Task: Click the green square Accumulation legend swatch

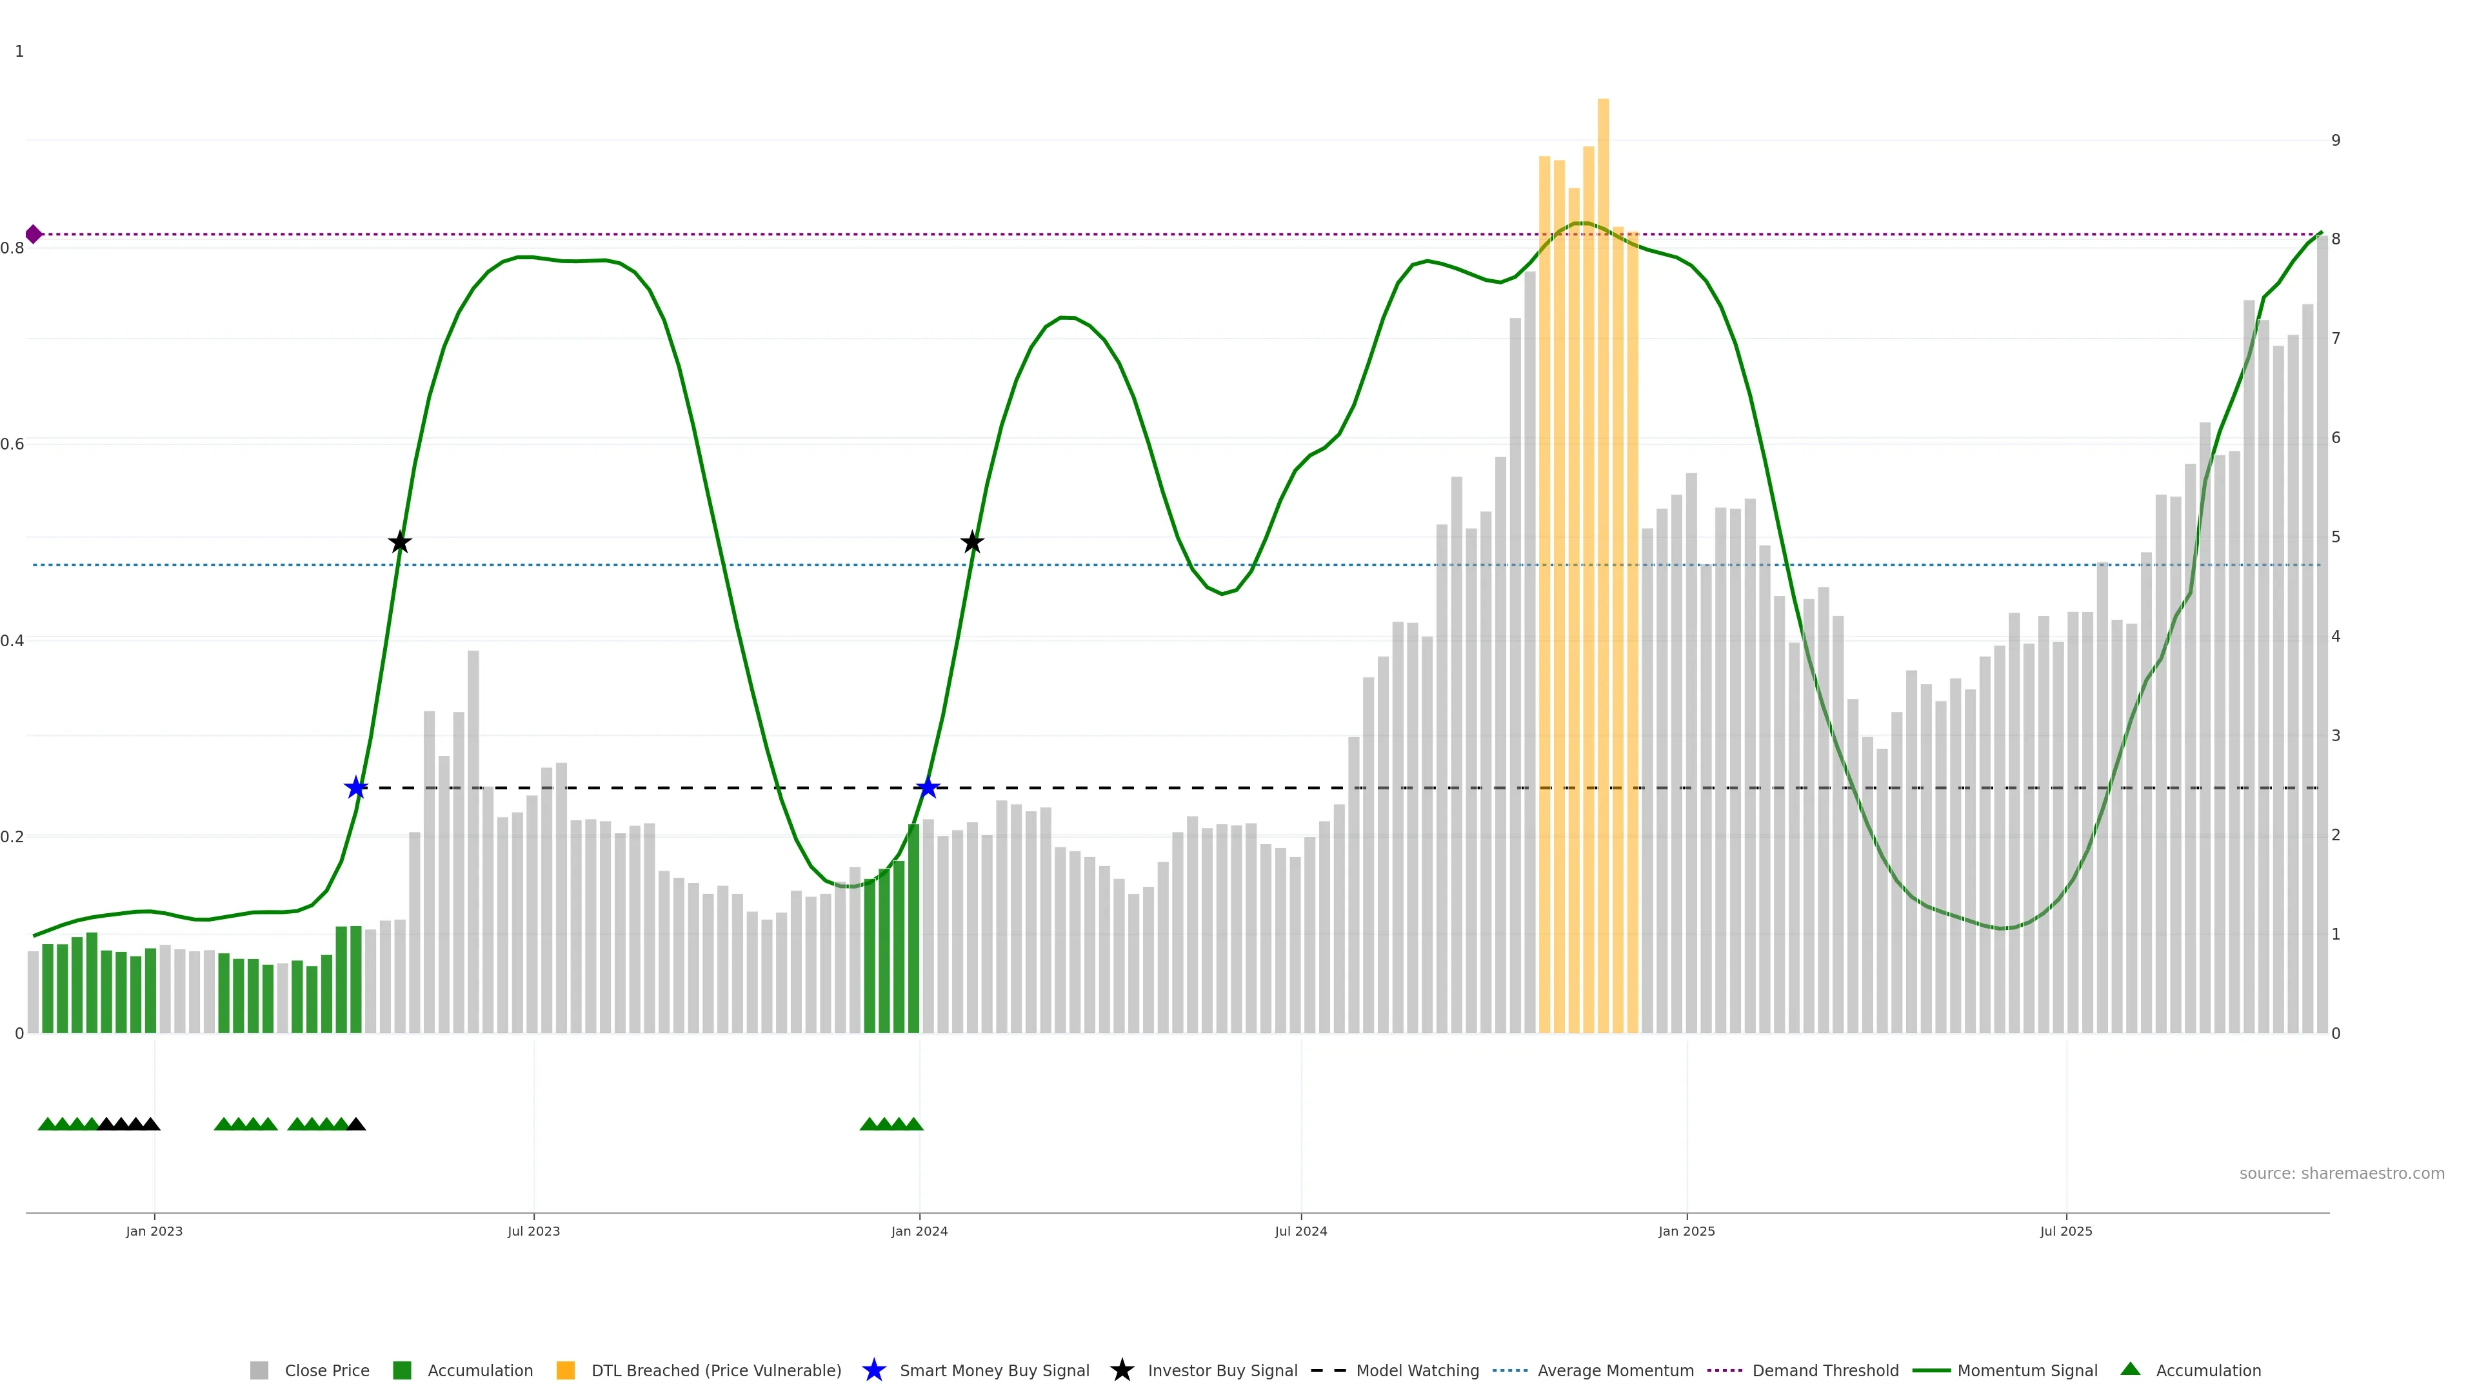Action: tap(402, 1371)
